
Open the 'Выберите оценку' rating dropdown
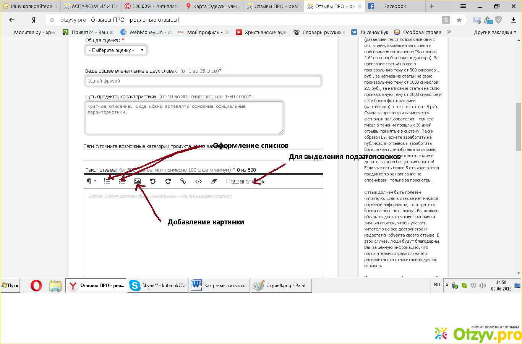pyautogui.click(x=116, y=50)
